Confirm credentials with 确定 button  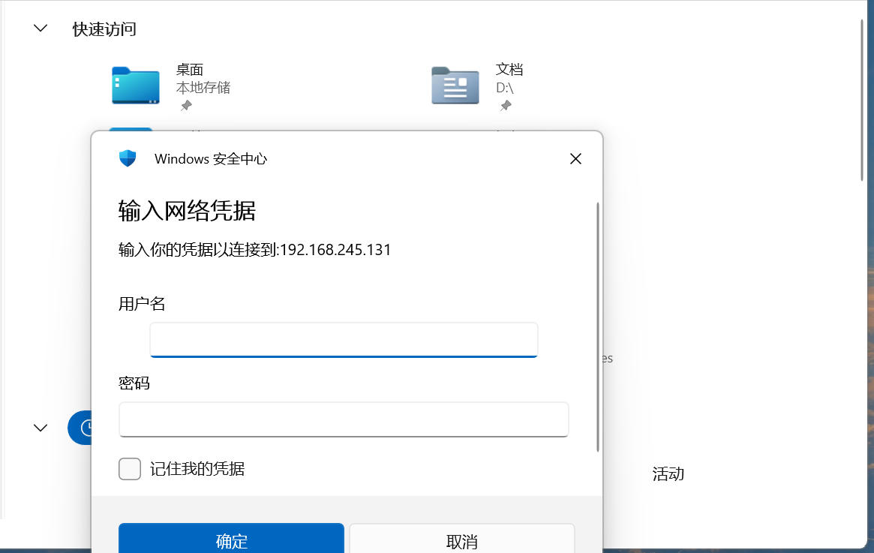(231, 540)
